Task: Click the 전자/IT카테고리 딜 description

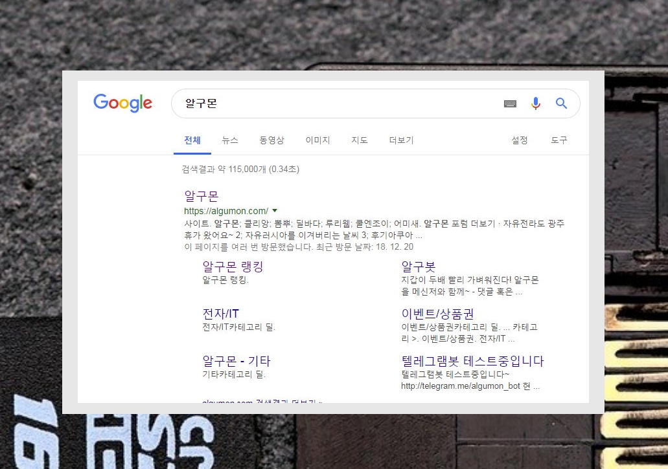Action: pyautogui.click(x=239, y=327)
